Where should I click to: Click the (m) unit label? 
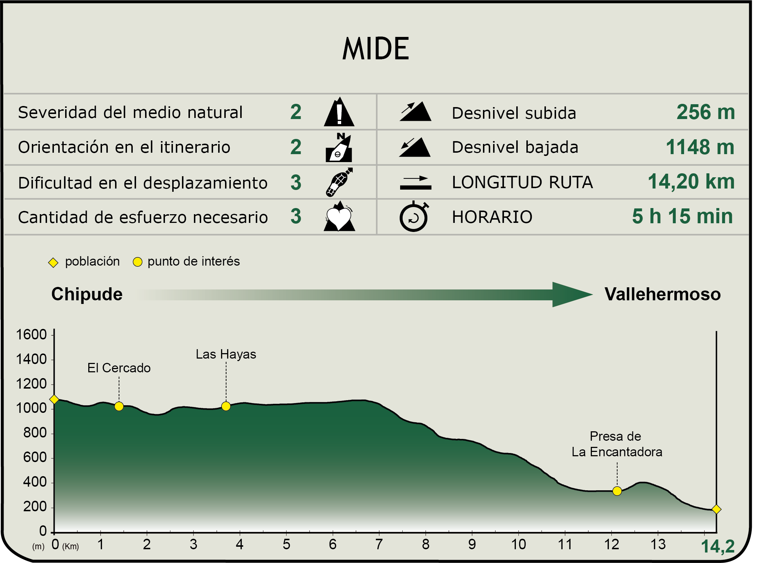(x=38, y=546)
